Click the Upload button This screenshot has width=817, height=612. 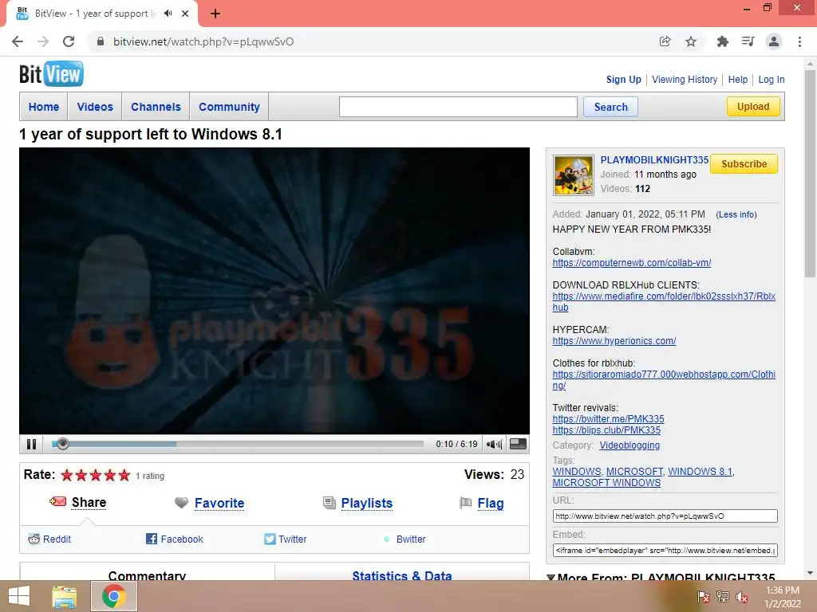tap(753, 107)
